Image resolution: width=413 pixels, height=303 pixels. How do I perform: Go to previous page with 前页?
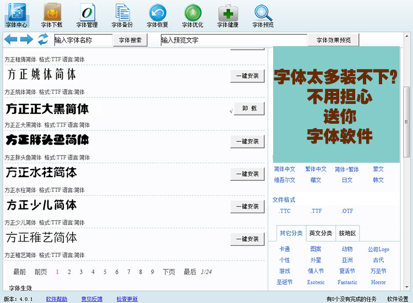click(x=41, y=272)
